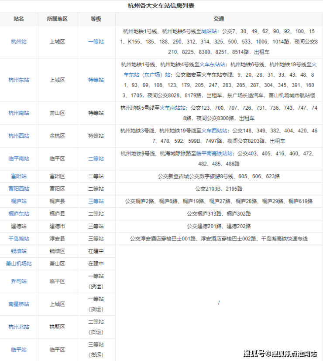
Task: Click the 杭州北站 station link
Action: 19,327
